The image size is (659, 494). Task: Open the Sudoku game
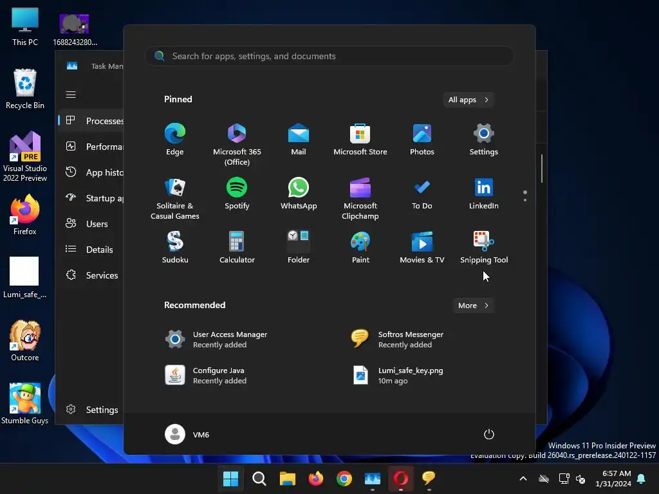[175, 248]
